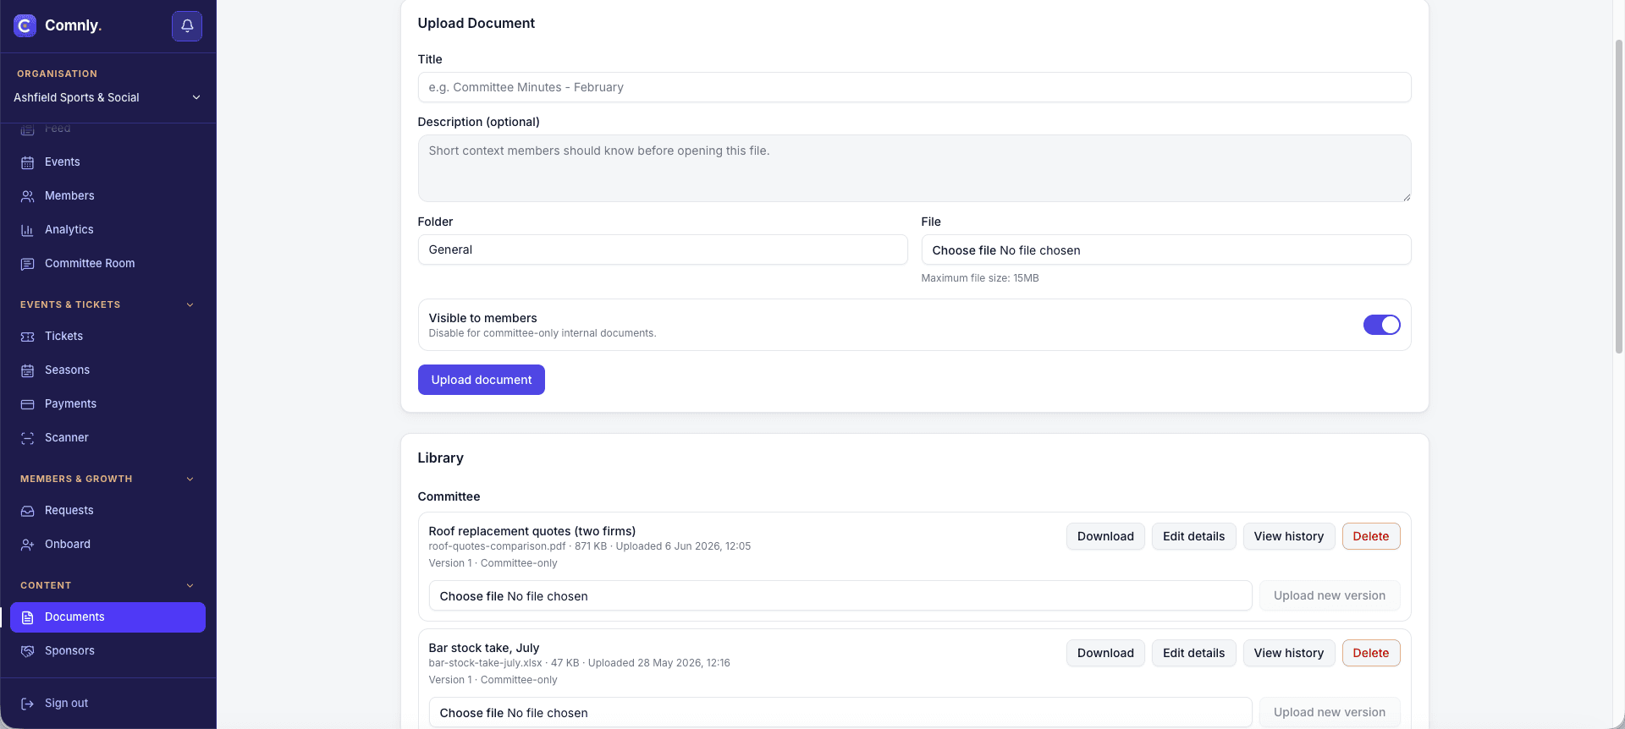This screenshot has height=729, width=1625.
Task: View history for Bar stock take, July
Action: point(1288,653)
